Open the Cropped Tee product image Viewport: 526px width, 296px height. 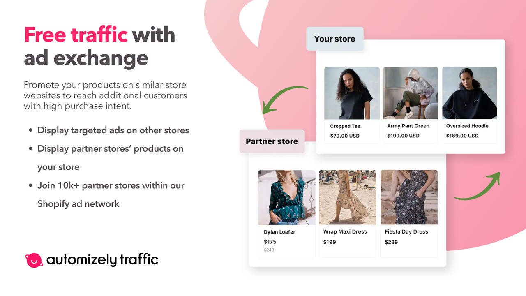click(352, 93)
